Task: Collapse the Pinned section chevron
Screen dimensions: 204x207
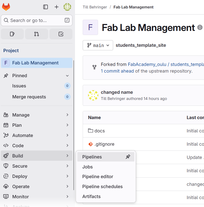Action: point(67,76)
